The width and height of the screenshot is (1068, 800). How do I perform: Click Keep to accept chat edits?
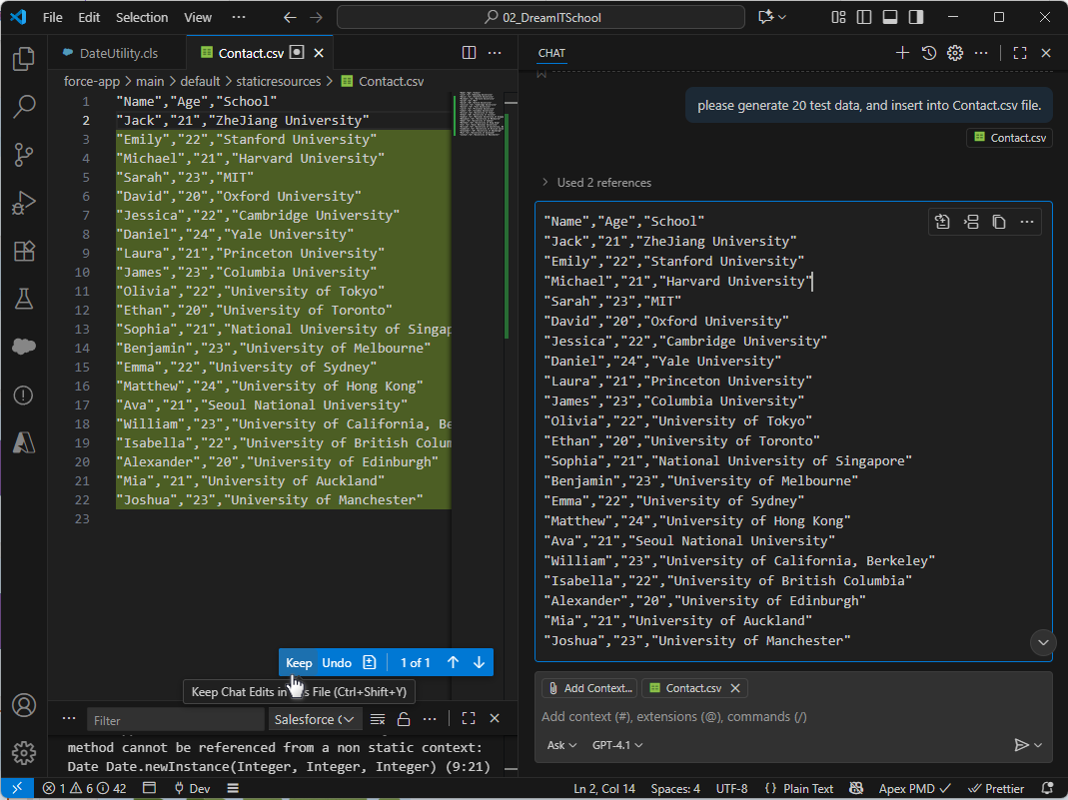coord(299,662)
